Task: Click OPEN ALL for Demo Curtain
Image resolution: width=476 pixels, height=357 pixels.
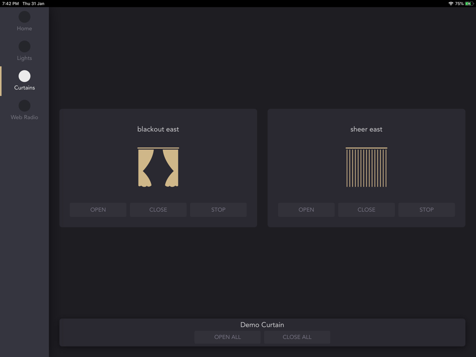Action: [x=228, y=337]
